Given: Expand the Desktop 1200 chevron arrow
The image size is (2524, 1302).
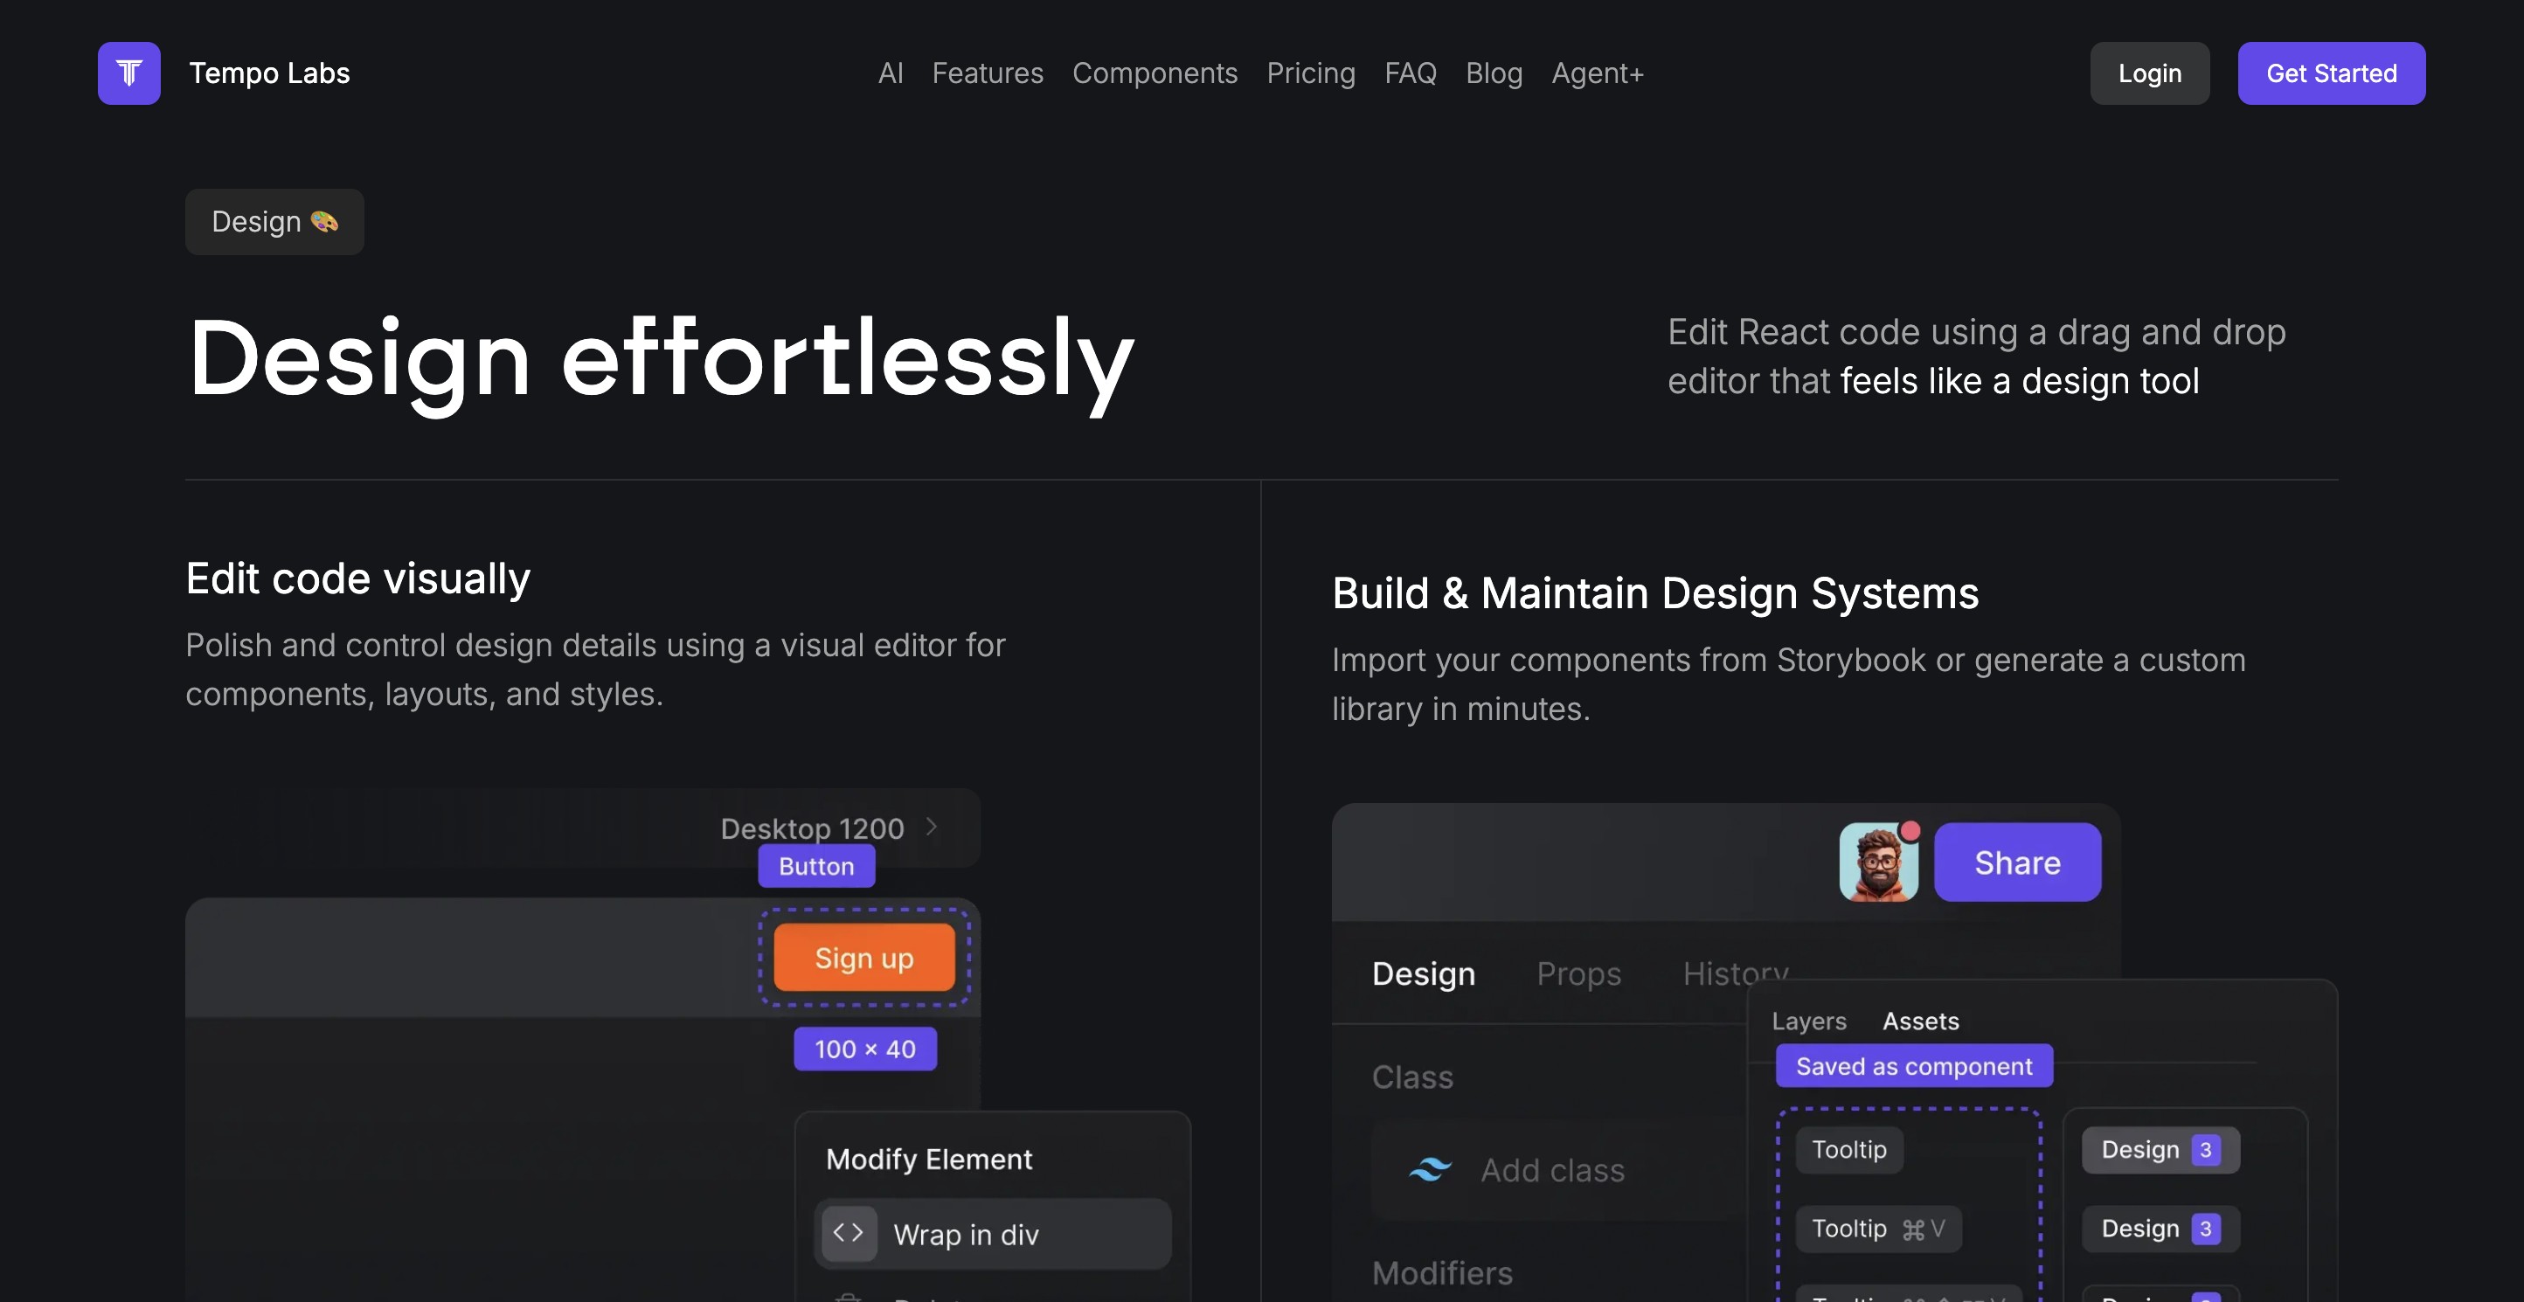Looking at the screenshot, I should (932, 828).
